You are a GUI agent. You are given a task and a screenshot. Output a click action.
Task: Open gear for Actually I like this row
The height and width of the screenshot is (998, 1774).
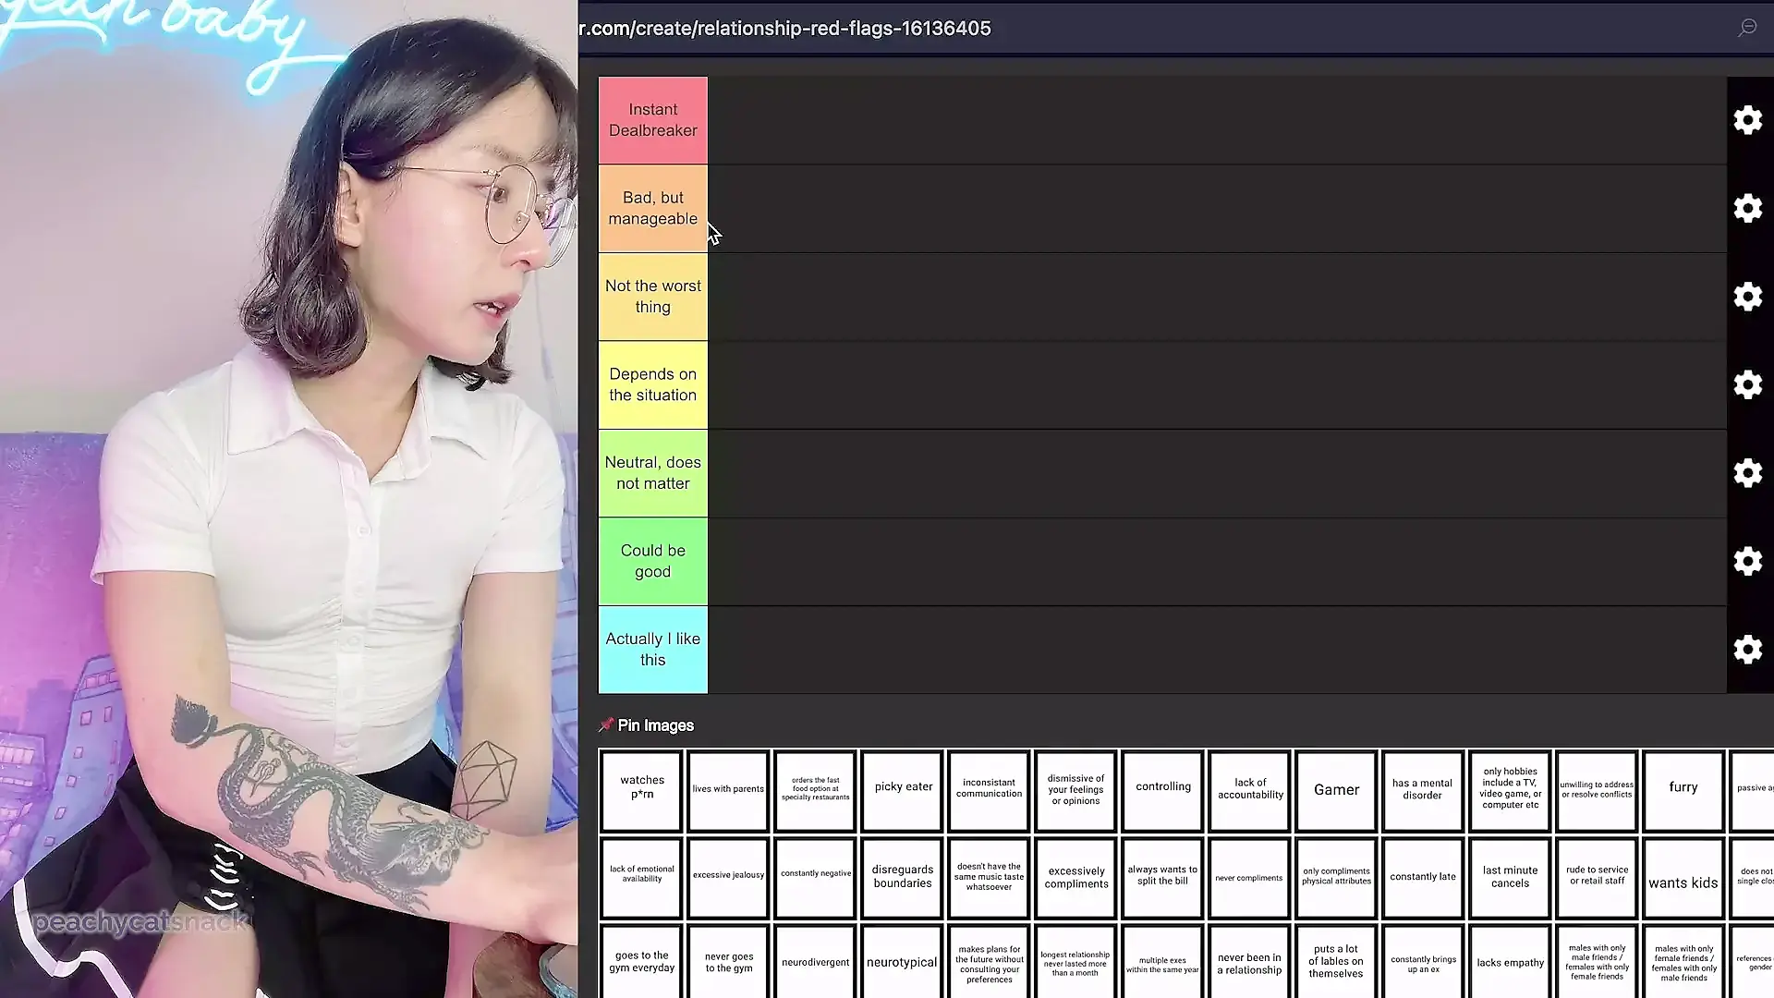click(x=1747, y=650)
